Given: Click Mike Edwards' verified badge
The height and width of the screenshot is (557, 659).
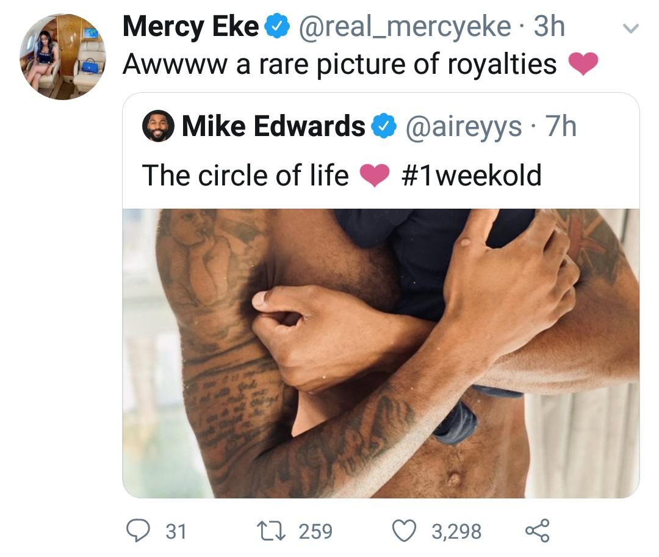Looking at the screenshot, I should point(384,126).
